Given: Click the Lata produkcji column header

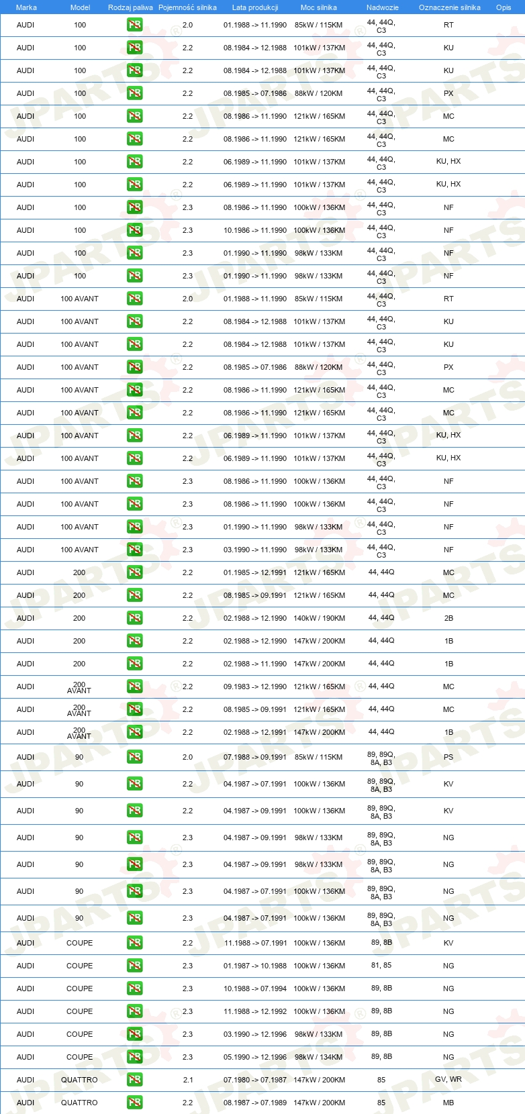Looking at the screenshot, I should point(255,7).
